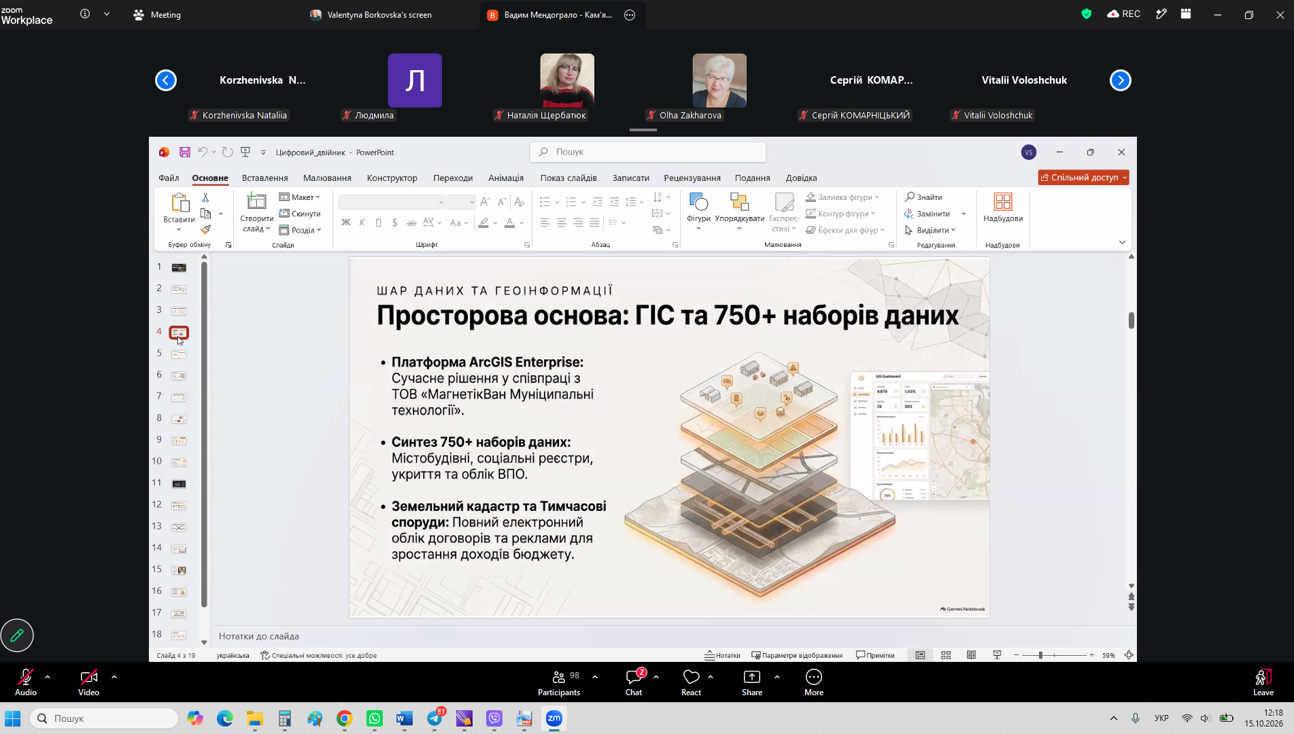1294x734 pixels.
Task: Click the font color swatch
Action: coord(509,222)
